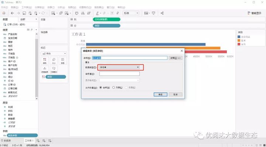Click the 详细信息 detail marks card

click(x=45, y=70)
